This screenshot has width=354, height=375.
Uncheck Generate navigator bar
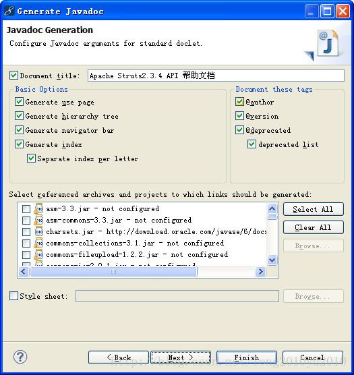tap(19, 130)
